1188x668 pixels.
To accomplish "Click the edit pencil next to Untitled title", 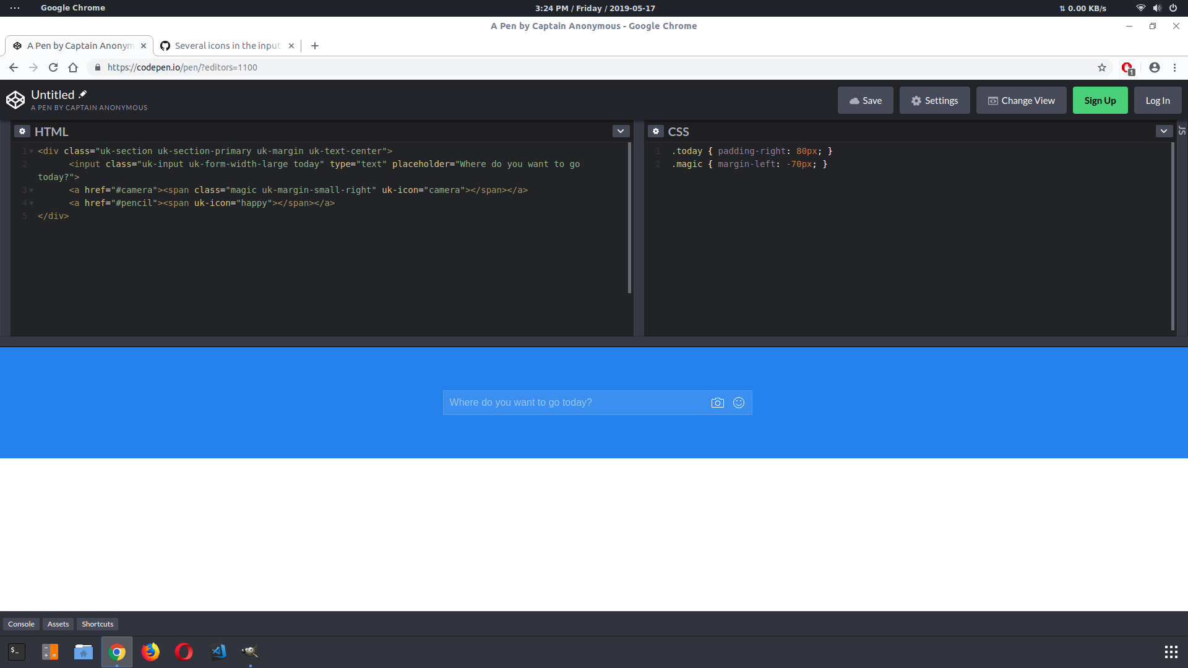I will (81, 94).
